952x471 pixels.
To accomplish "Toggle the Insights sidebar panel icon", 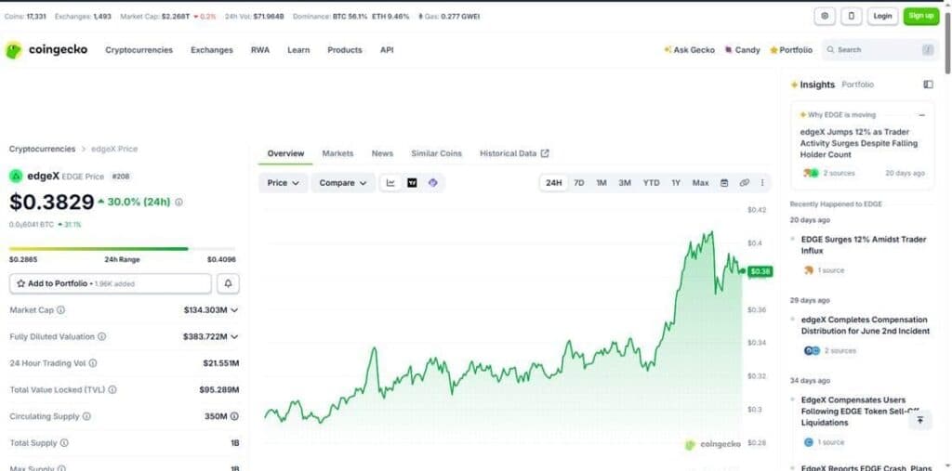I will pos(928,85).
